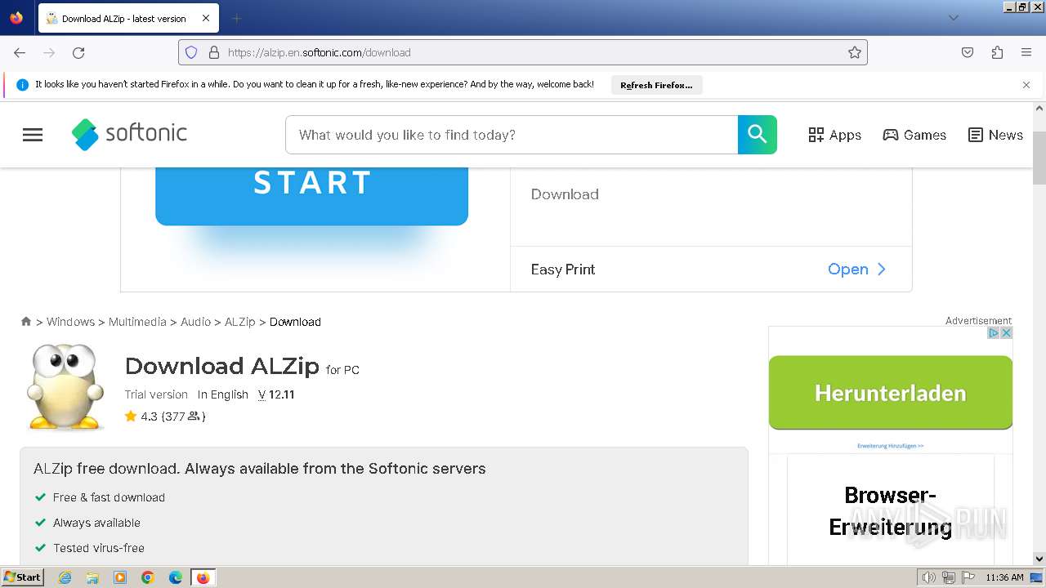Click the star rating icon
This screenshot has height=588, width=1046.
(131, 416)
